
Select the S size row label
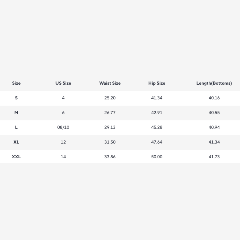pyautogui.click(x=16, y=98)
